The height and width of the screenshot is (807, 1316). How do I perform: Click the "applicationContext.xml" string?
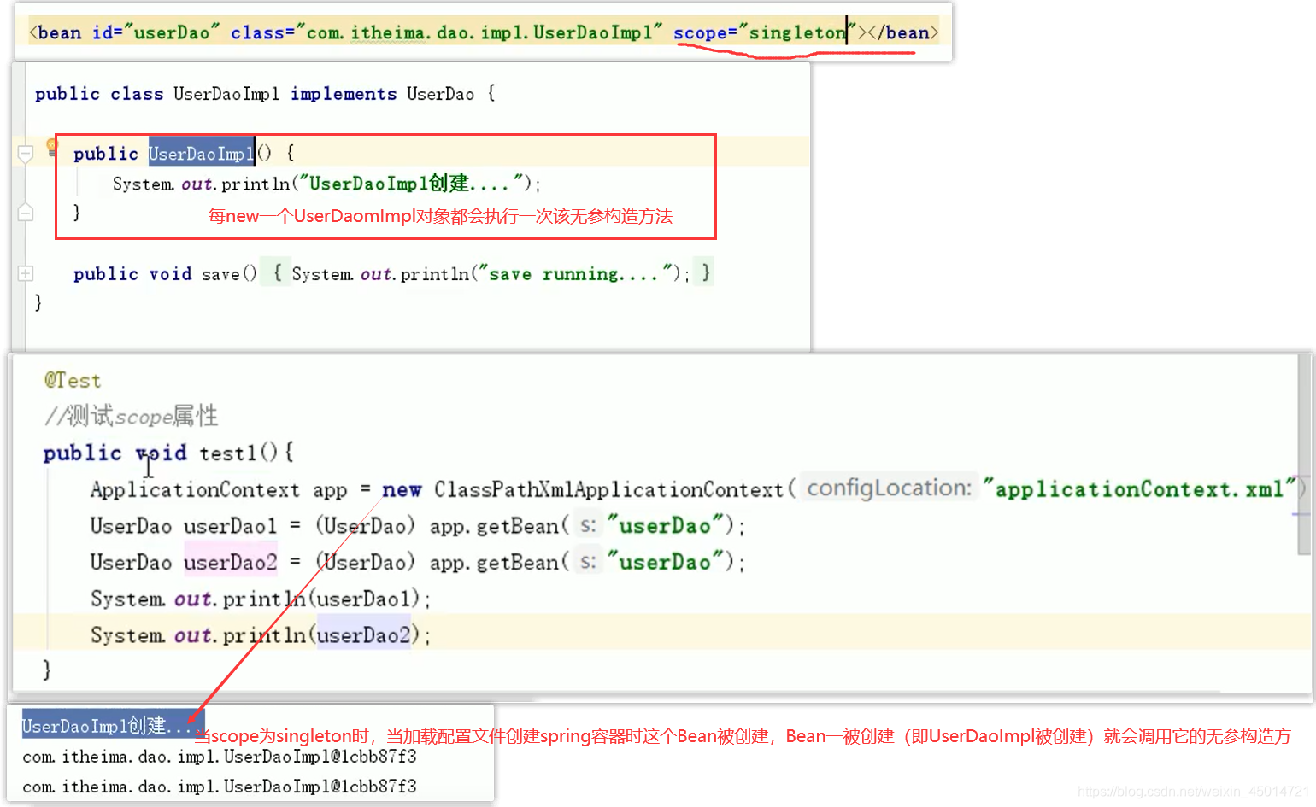click(1140, 489)
